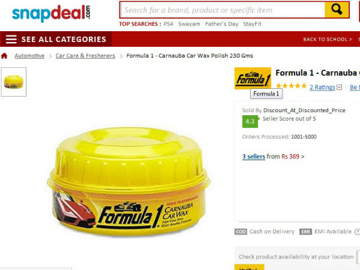Click the EMI available badge icon

point(305,232)
